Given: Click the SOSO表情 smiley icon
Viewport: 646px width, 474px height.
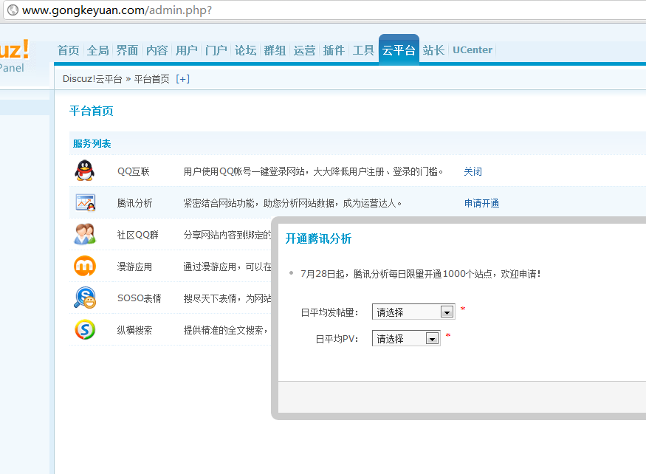Looking at the screenshot, I should pos(85,298).
